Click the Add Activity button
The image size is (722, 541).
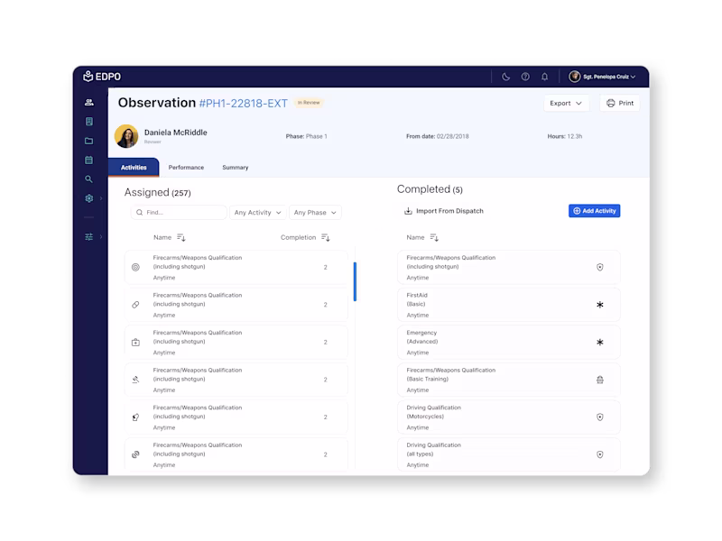pos(594,211)
